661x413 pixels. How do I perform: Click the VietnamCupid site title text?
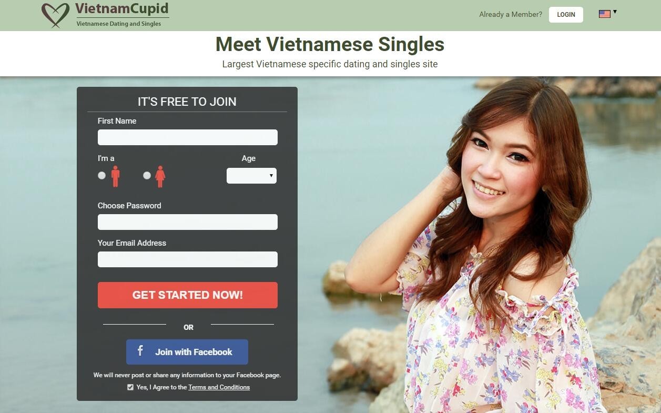pyautogui.click(x=122, y=9)
